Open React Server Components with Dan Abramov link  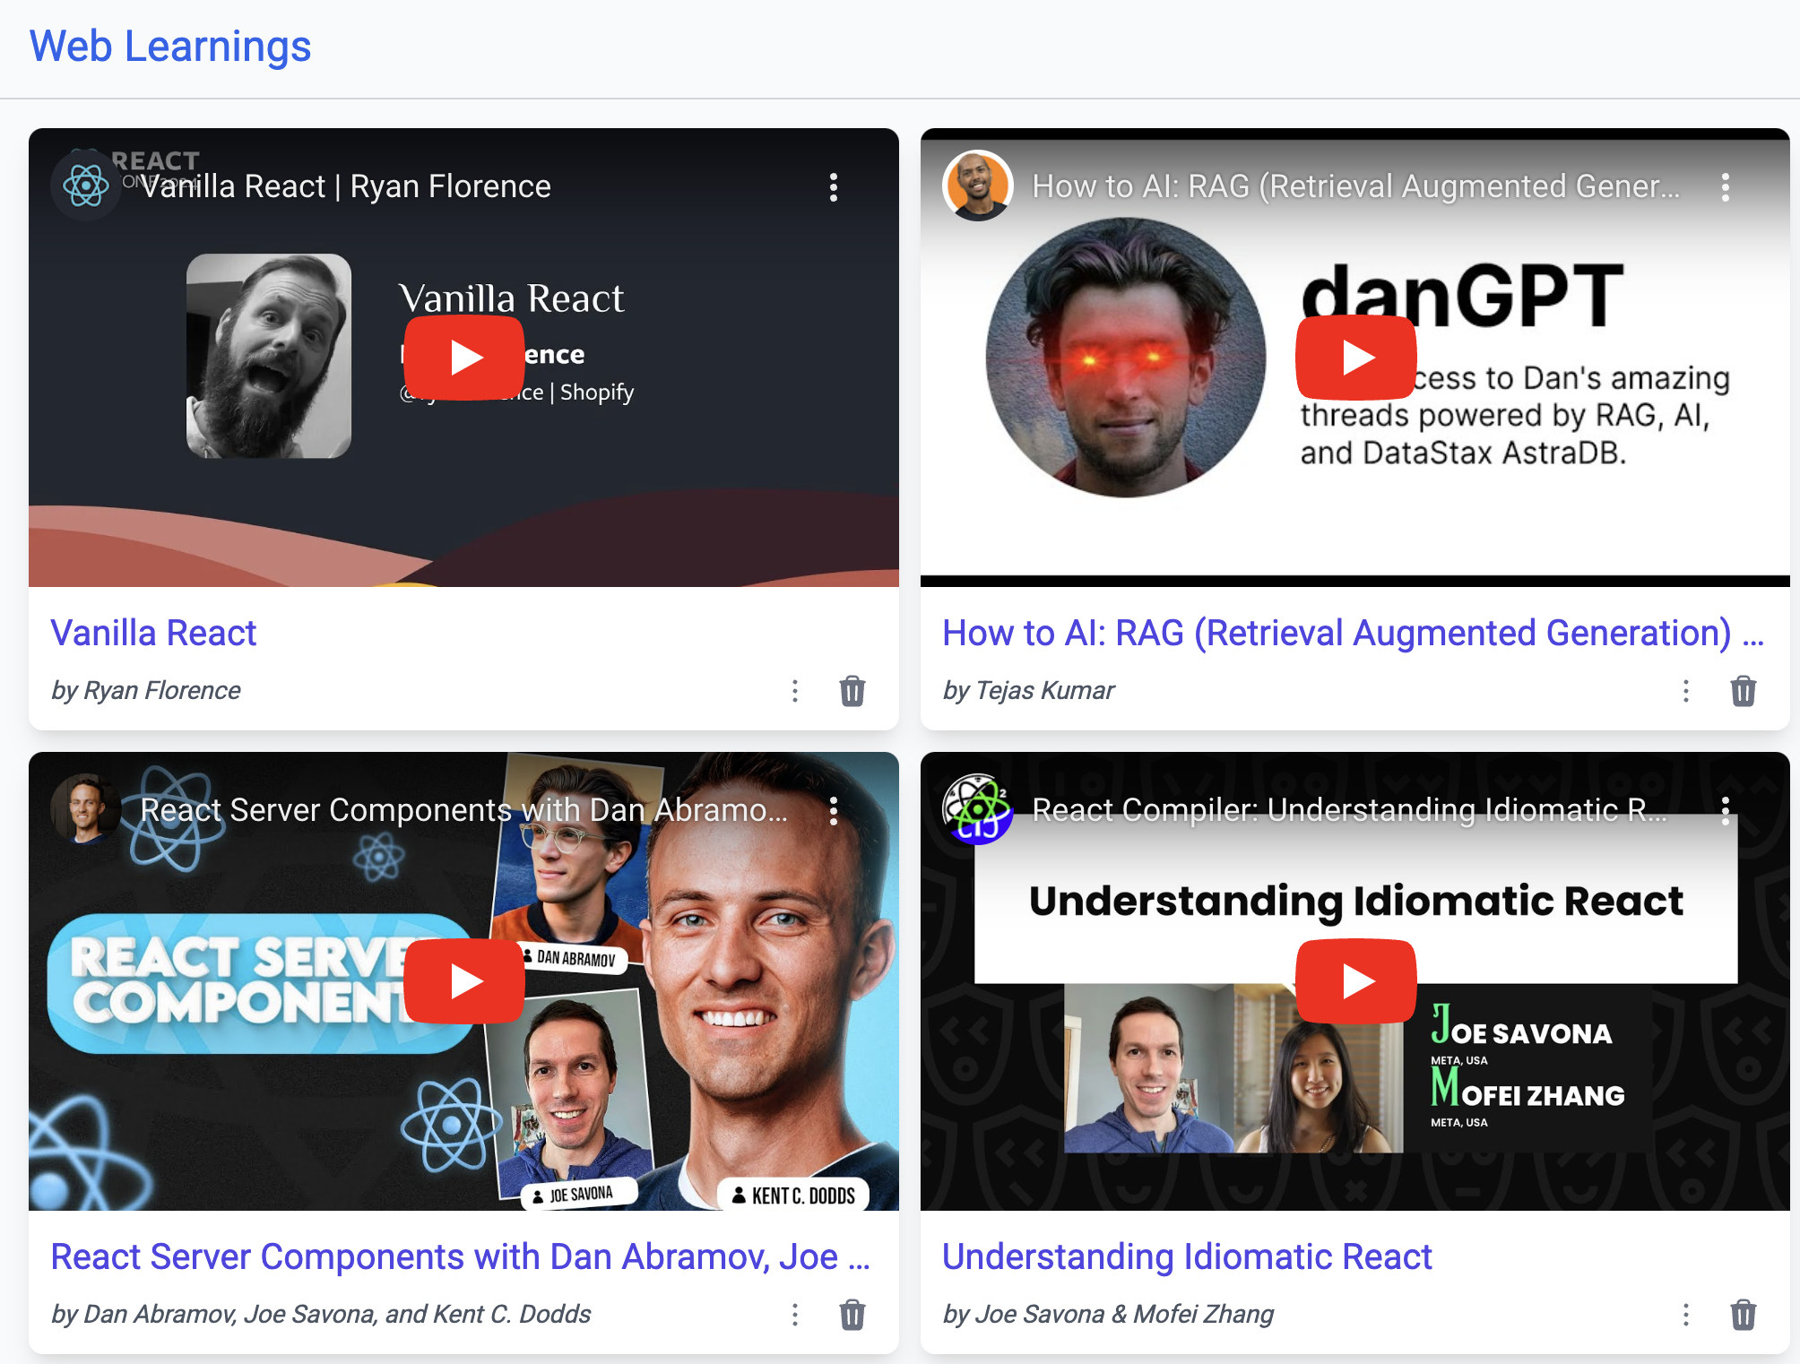point(461,1256)
